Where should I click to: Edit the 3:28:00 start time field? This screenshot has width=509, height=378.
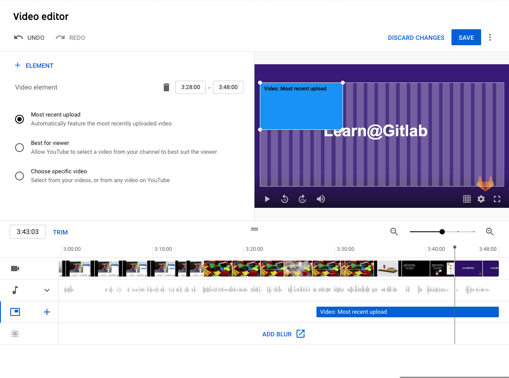coord(190,87)
